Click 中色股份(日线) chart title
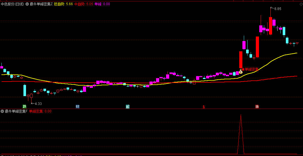This screenshot has width=303, height=156. 13,4
